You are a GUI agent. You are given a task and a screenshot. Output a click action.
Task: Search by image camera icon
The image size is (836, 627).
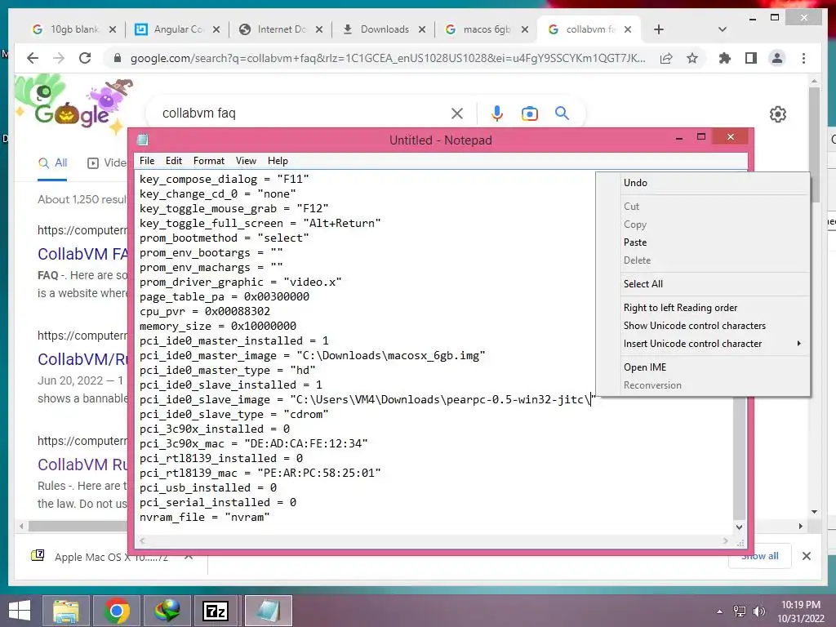coord(529,113)
